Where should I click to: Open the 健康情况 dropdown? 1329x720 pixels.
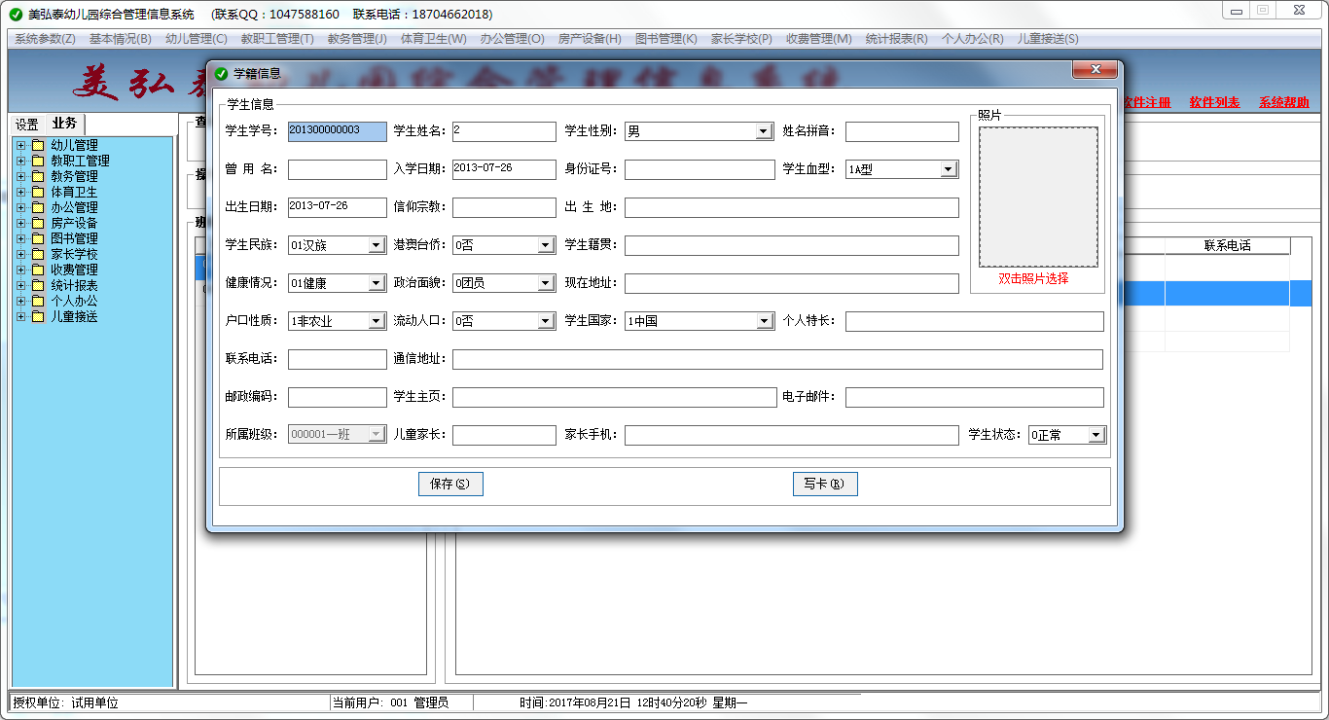click(377, 283)
